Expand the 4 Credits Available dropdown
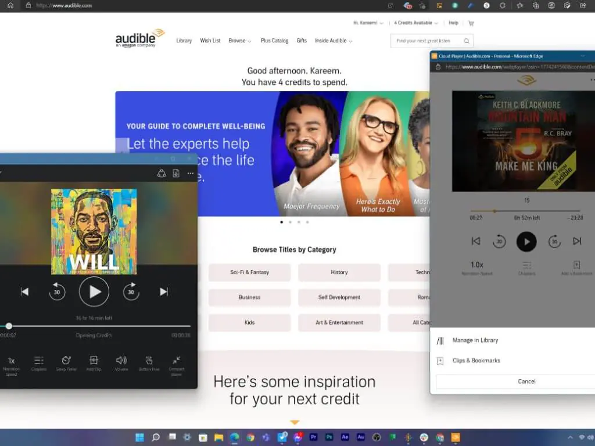This screenshot has height=446, width=595. coord(416,23)
